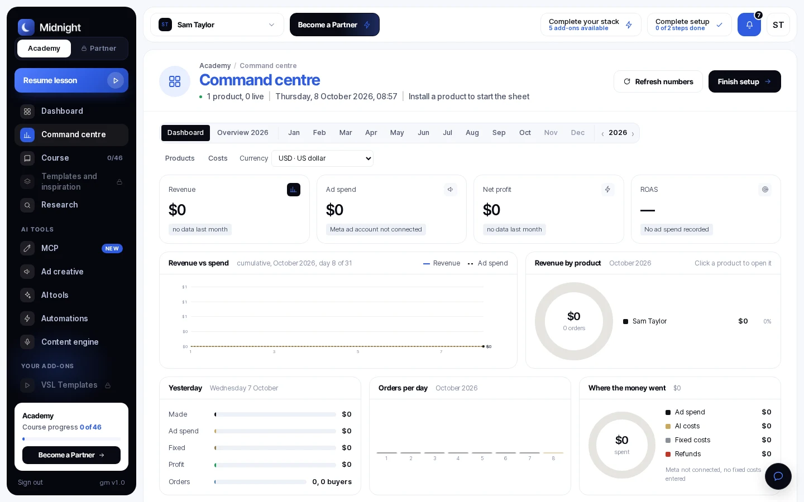
Task: Click the Ad creative megaphone icon
Action: (27, 272)
